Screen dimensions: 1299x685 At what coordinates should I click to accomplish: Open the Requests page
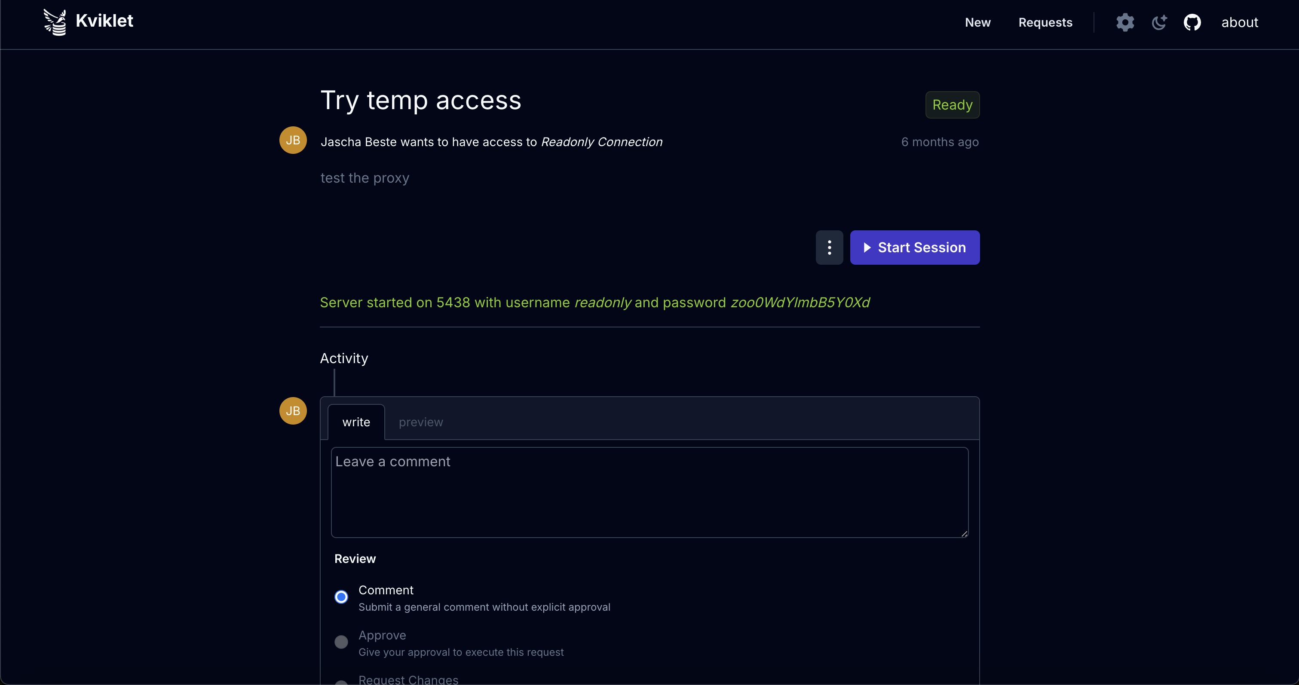click(x=1045, y=22)
